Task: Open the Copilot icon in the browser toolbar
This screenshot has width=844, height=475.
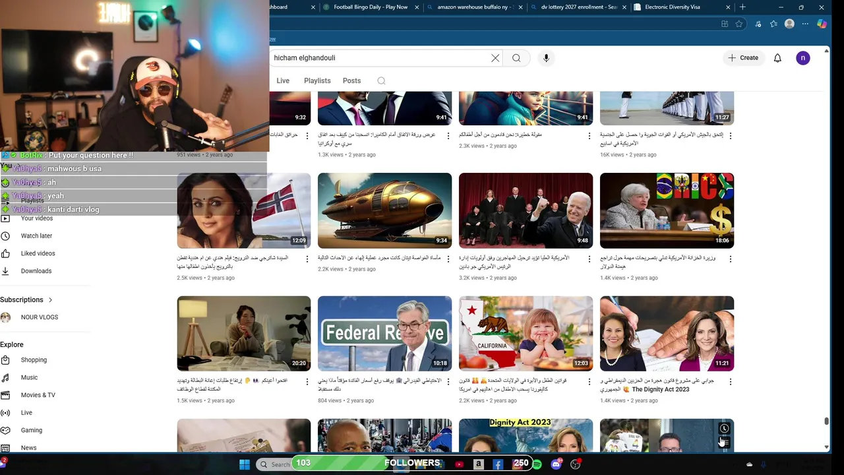Action: (822, 24)
